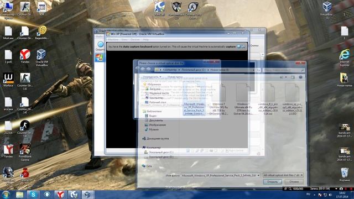Select the '1 роб' file on desktop
The width and height of the screenshot is (354, 199).
pyautogui.click(x=8, y=56)
